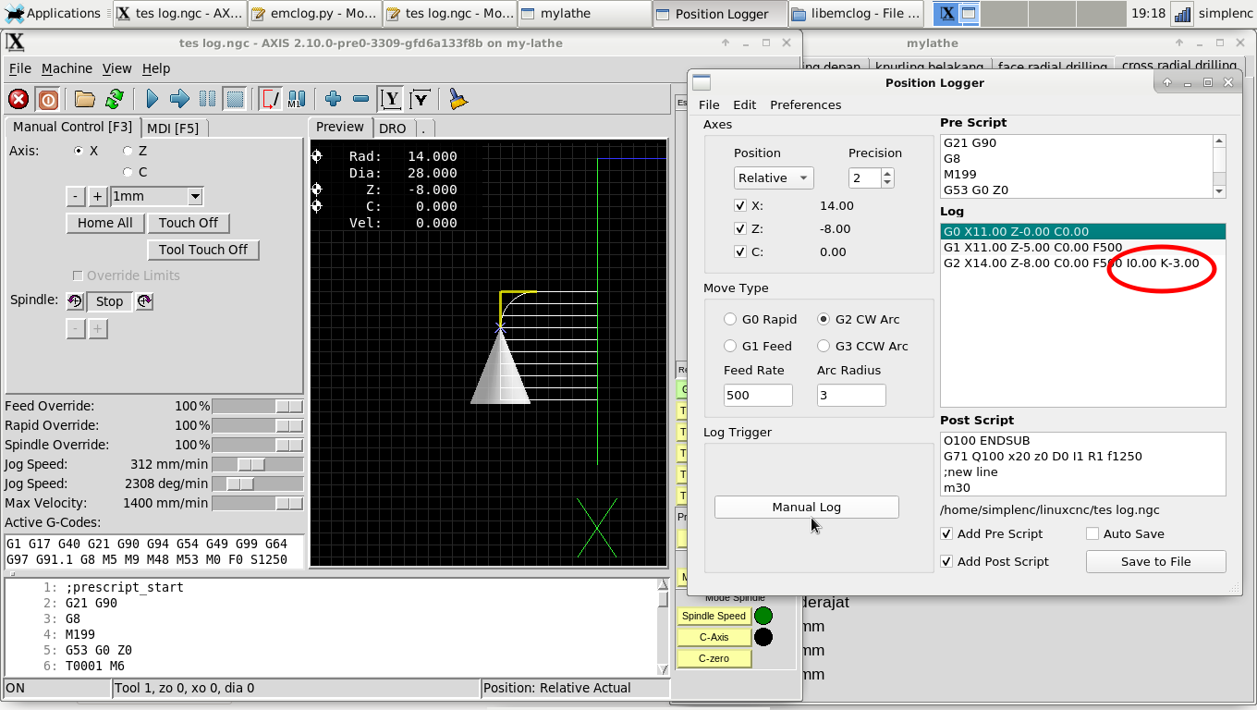The width and height of the screenshot is (1257, 710).
Task: Stop program execution with square icon
Action: (235, 99)
